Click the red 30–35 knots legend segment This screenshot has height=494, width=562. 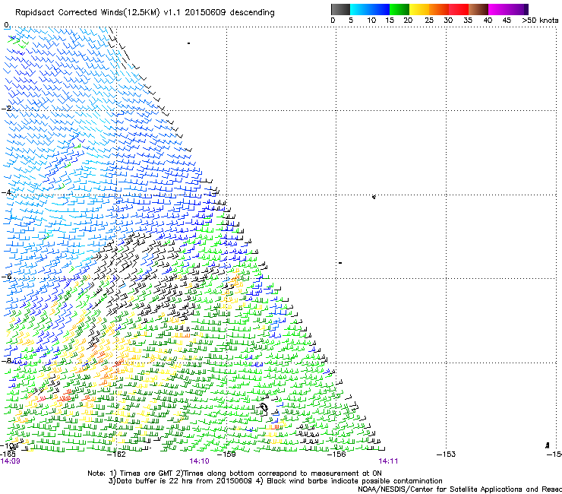pos(459,9)
